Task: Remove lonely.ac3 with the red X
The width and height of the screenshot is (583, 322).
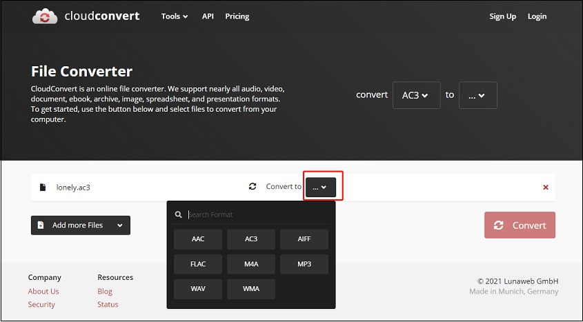Action: 546,187
